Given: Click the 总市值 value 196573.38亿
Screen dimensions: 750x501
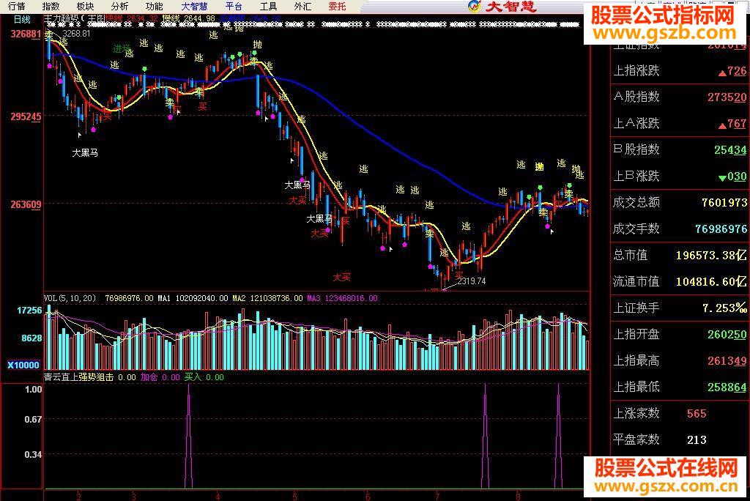Looking at the screenshot, I should tap(711, 255).
